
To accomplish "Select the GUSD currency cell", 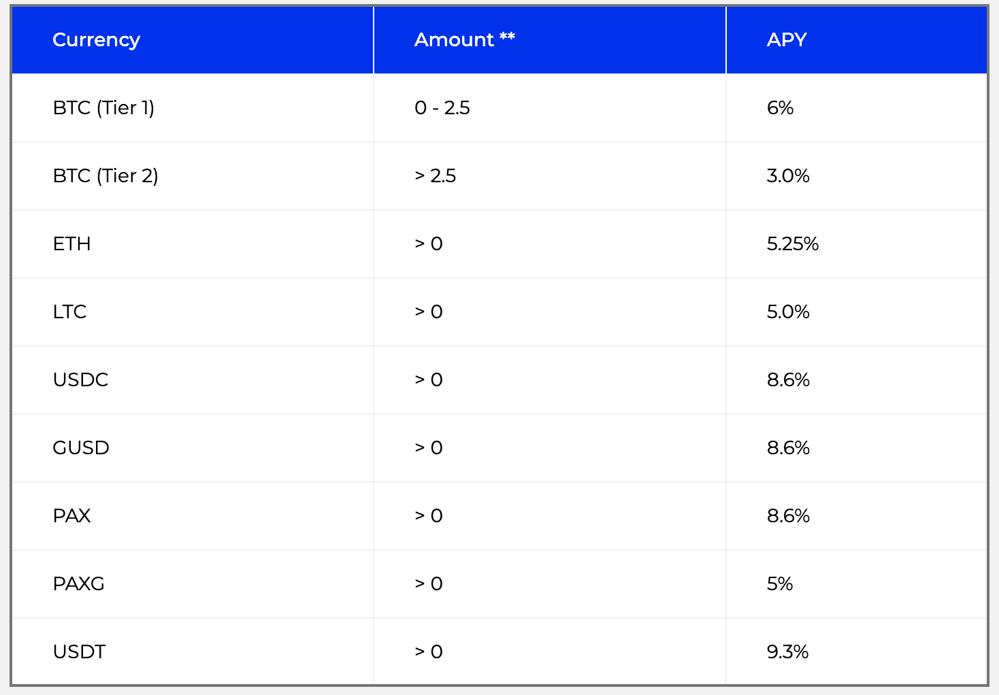I will tap(81, 448).
